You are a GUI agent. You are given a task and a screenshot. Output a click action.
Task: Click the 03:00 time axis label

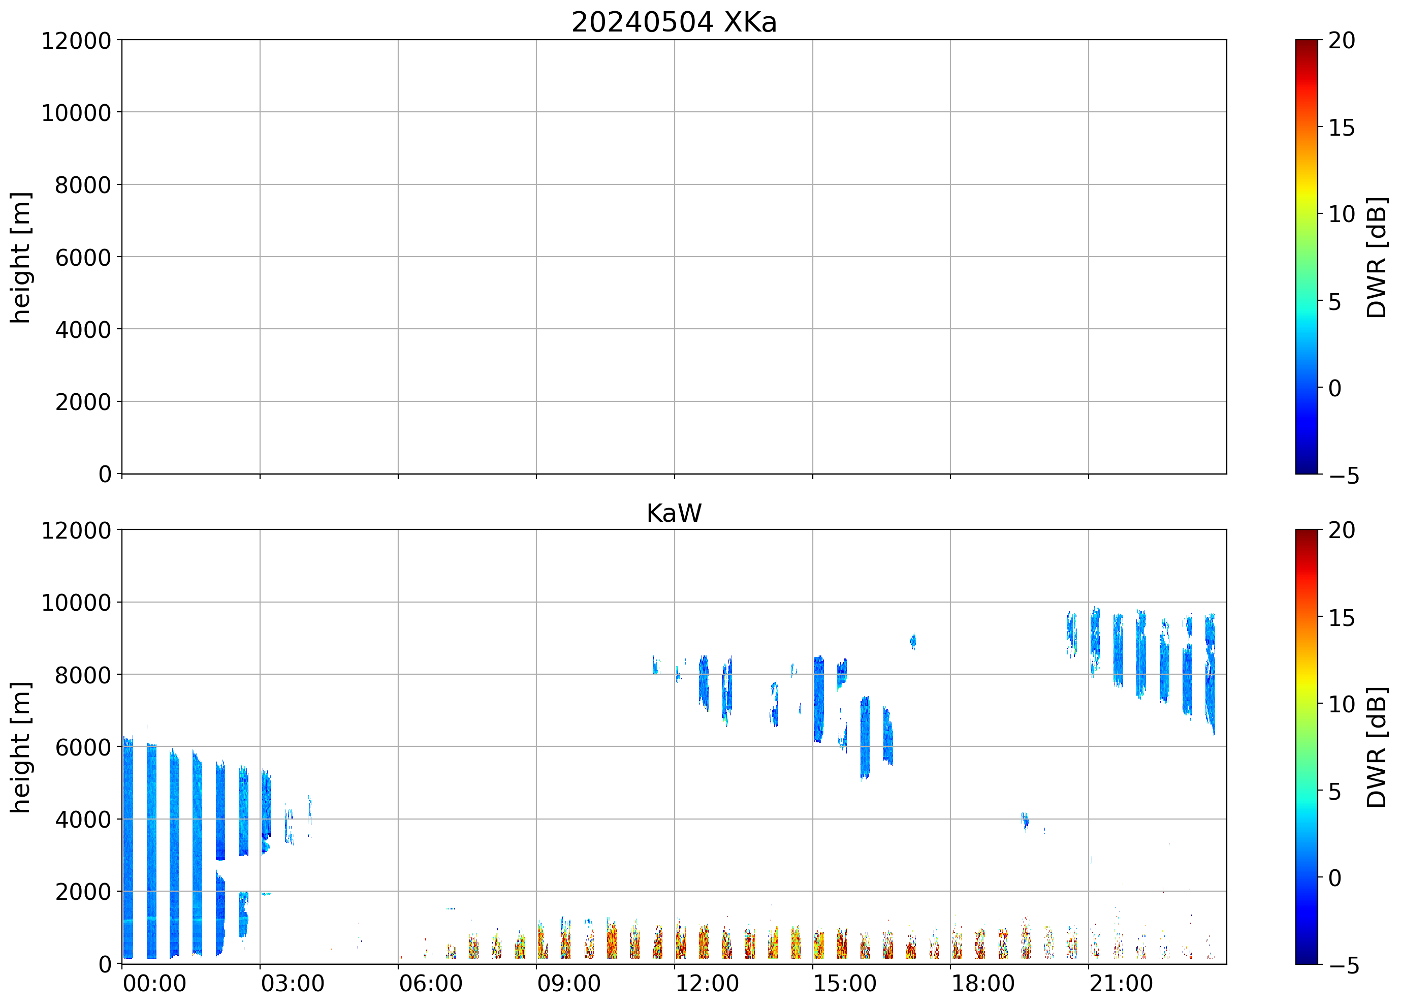click(292, 983)
